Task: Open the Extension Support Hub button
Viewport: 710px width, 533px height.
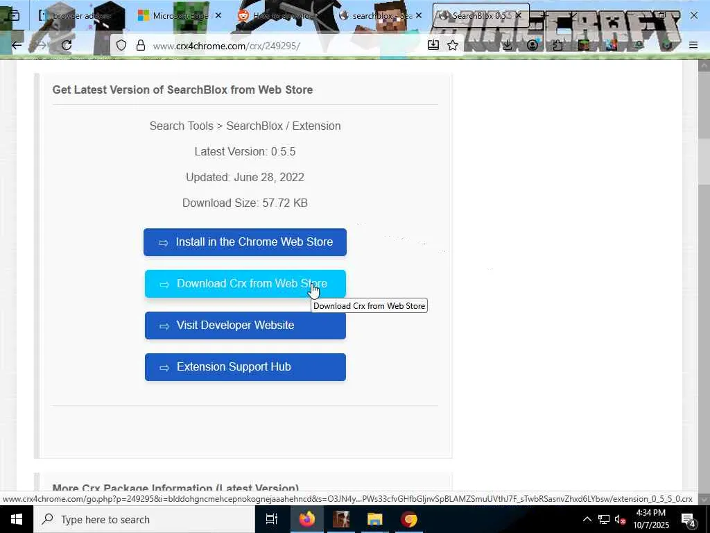Action: pos(245,367)
